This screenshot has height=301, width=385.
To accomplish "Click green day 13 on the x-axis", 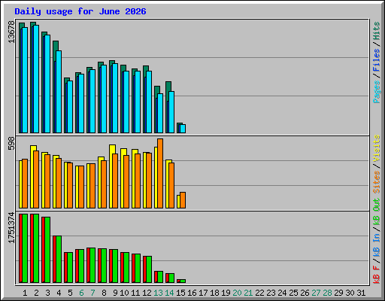I will point(158,293).
